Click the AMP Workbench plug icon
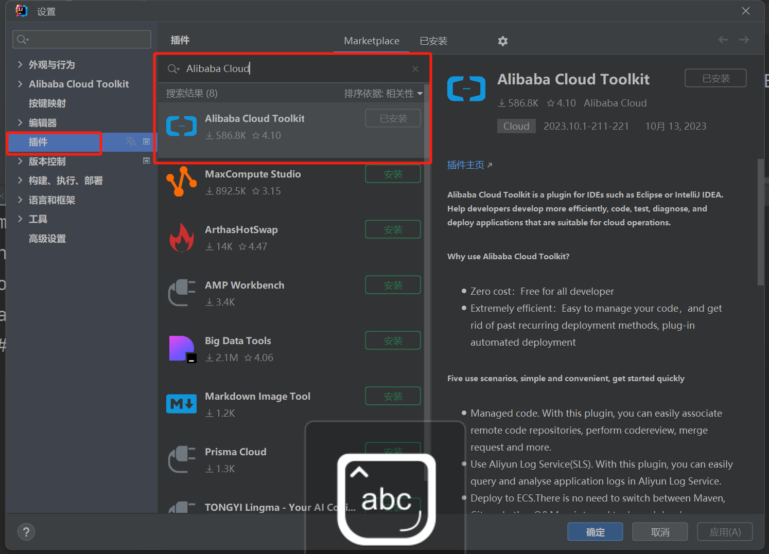Viewport: 769px width, 554px height. [x=181, y=292]
